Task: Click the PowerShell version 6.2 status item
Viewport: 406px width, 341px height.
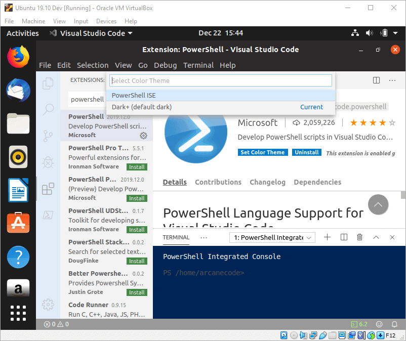Action: click(359, 324)
